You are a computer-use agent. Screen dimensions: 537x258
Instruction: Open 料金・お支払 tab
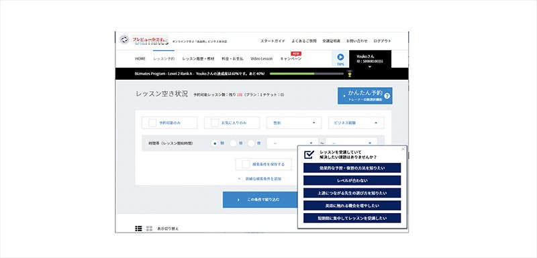(232, 59)
